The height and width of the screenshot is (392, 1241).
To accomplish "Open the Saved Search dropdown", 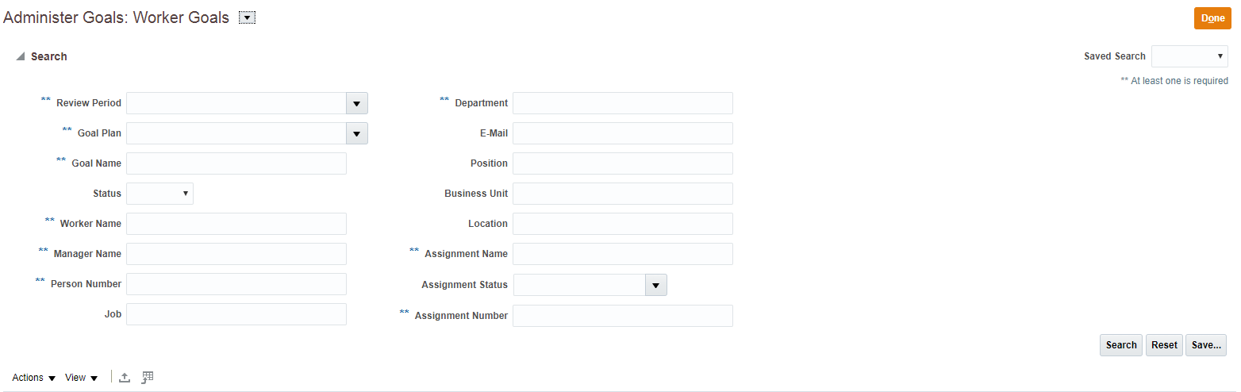I will click(x=1189, y=56).
